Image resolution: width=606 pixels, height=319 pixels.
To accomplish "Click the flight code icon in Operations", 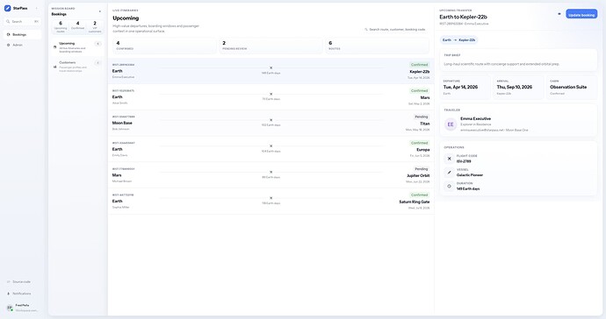I will (449, 159).
